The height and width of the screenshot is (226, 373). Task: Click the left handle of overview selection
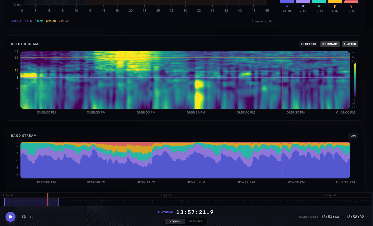click(4, 202)
